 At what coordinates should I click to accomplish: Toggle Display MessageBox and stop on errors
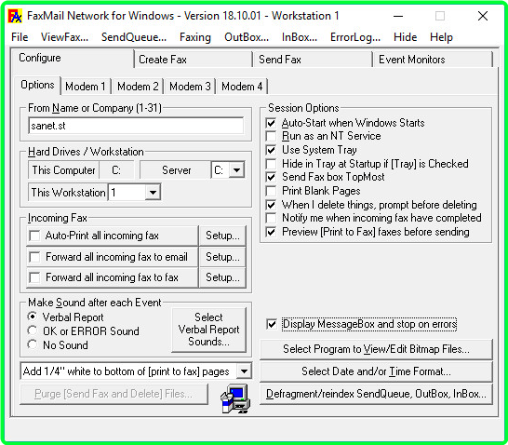tap(272, 324)
